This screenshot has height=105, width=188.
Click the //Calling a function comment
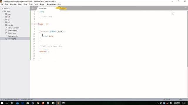click(51, 46)
